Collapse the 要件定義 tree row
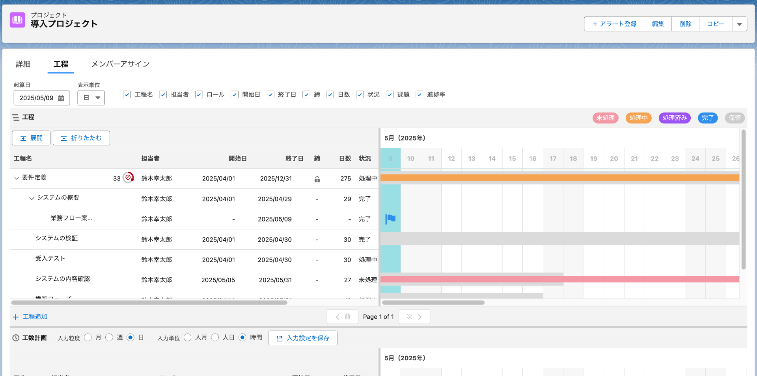Screen dimensions: 757x376 tap(17, 178)
